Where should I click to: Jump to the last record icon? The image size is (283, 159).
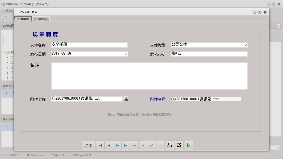(x=126, y=145)
